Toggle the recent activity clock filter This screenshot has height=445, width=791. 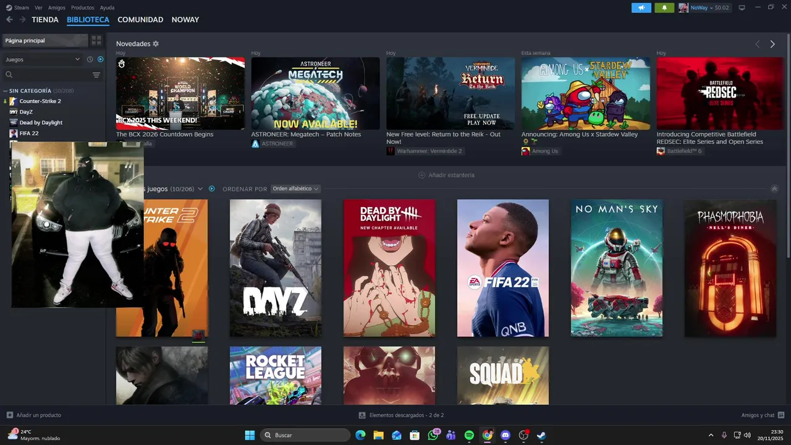coord(90,59)
